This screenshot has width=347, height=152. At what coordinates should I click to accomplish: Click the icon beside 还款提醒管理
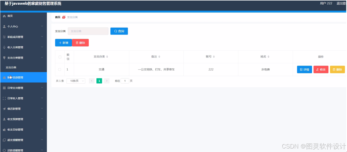(x=4, y=150)
